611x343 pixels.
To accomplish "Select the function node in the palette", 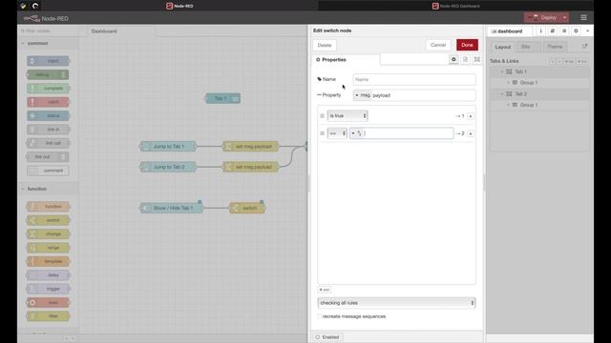I will 48,207.
